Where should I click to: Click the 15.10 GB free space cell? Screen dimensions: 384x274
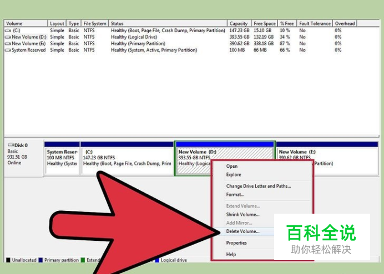262,30
